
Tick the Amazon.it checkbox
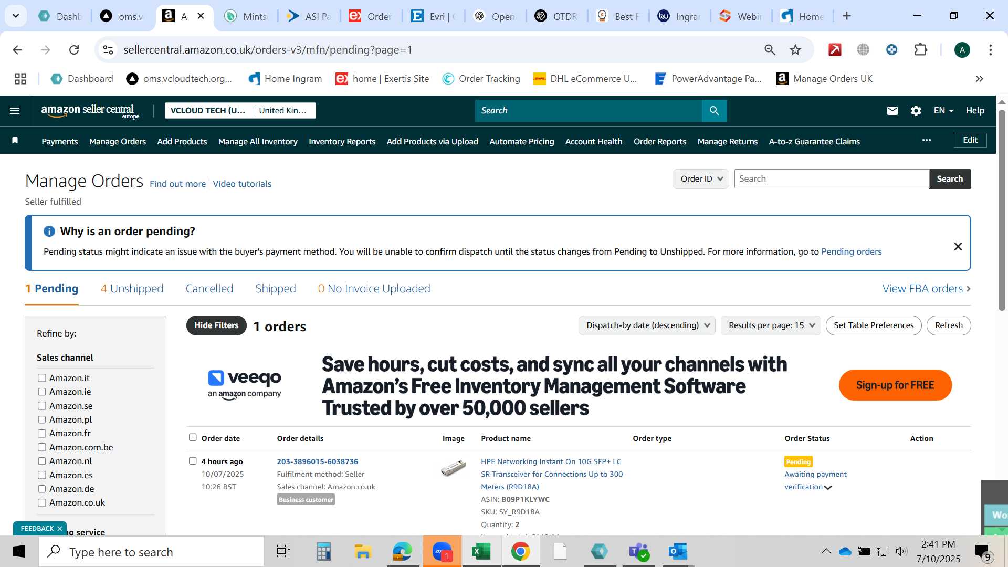coord(42,378)
